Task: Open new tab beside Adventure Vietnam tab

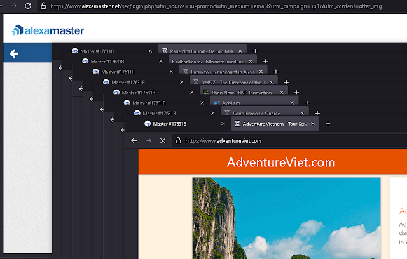Action: (328, 124)
